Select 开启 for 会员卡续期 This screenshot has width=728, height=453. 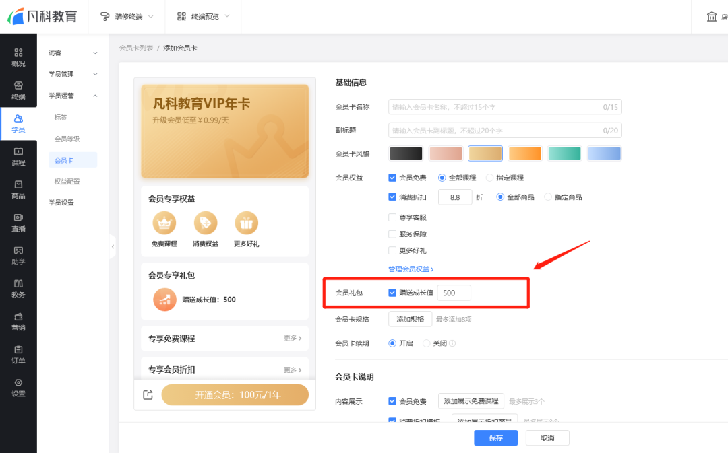(392, 343)
